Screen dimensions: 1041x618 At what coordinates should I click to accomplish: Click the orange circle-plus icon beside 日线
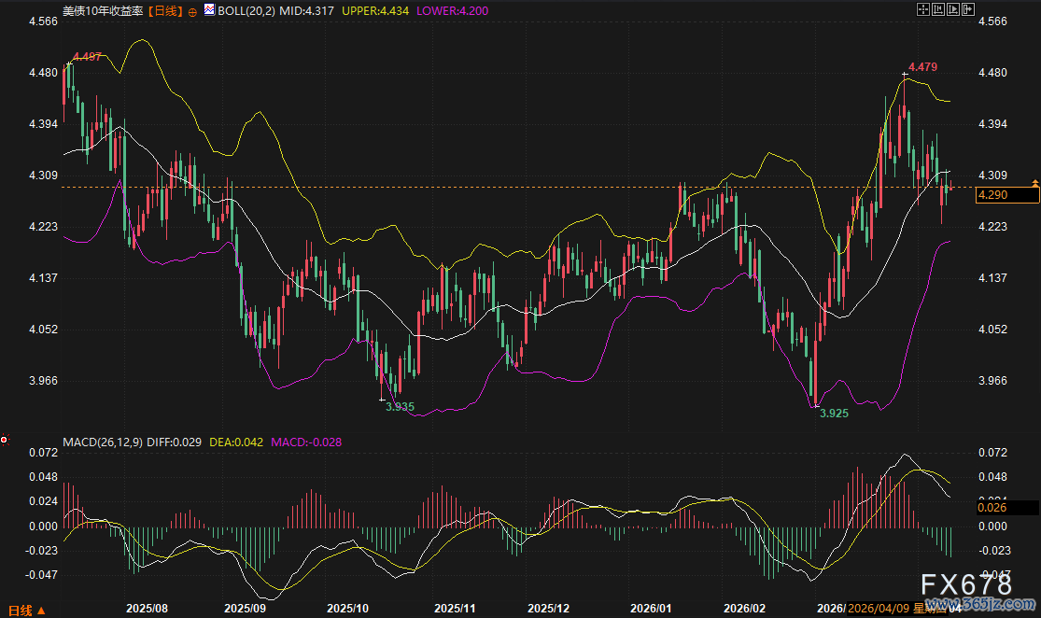pos(192,12)
